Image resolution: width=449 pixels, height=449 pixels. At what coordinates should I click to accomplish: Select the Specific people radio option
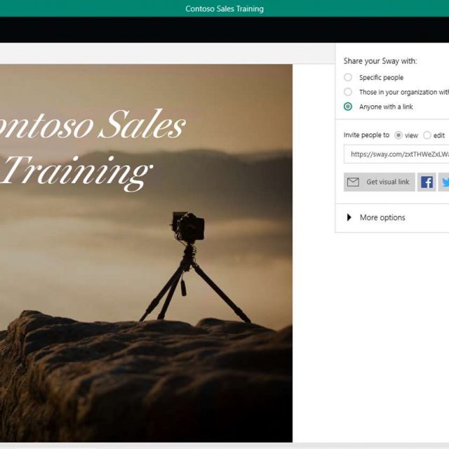[x=348, y=77]
